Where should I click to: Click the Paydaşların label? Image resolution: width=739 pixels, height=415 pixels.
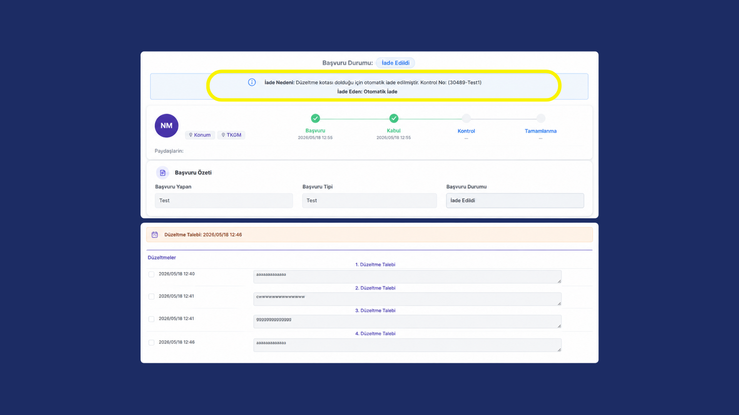[x=169, y=151]
